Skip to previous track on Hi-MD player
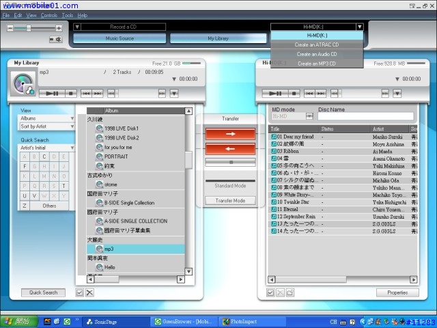This screenshot has height=328, width=437. pyautogui.click(x=309, y=94)
